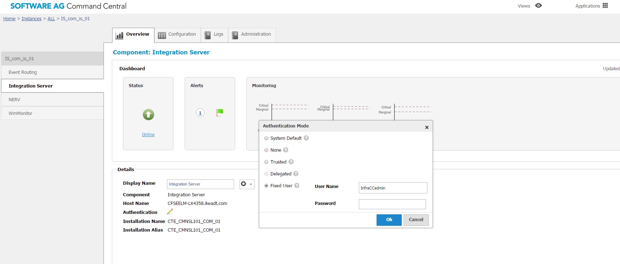Select the Delegated radio button
The image size is (620, 264).
(x=267, y=174)
